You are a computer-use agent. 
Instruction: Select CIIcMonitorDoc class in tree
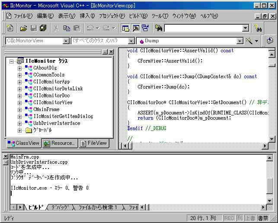pos(51,96)
